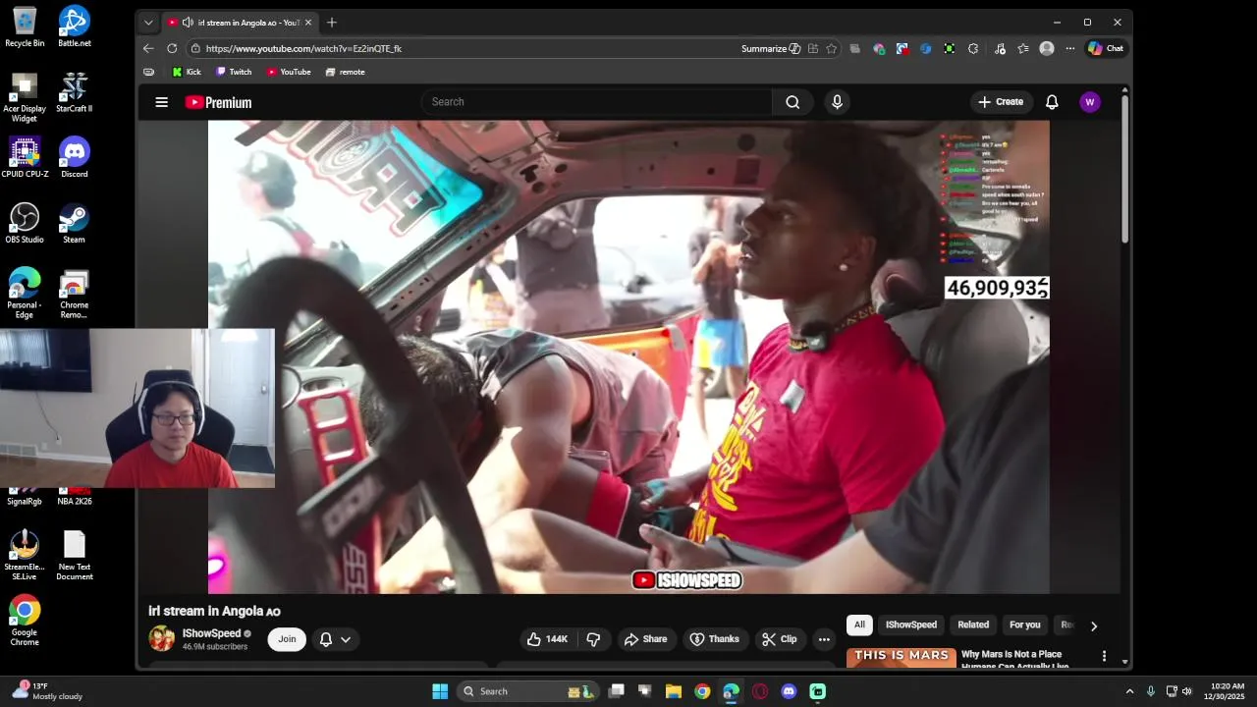Open CPUID CPU-Z desktop shortcut
Image resolution: width=1257 pixels, height=707 pixels.
point(25,158)
